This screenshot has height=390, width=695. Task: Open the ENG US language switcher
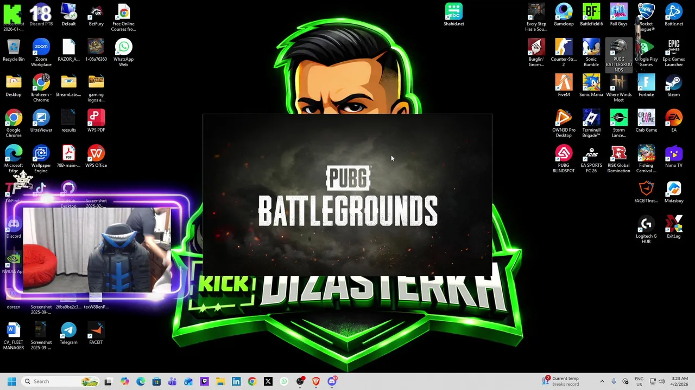[x=639, y=381]
